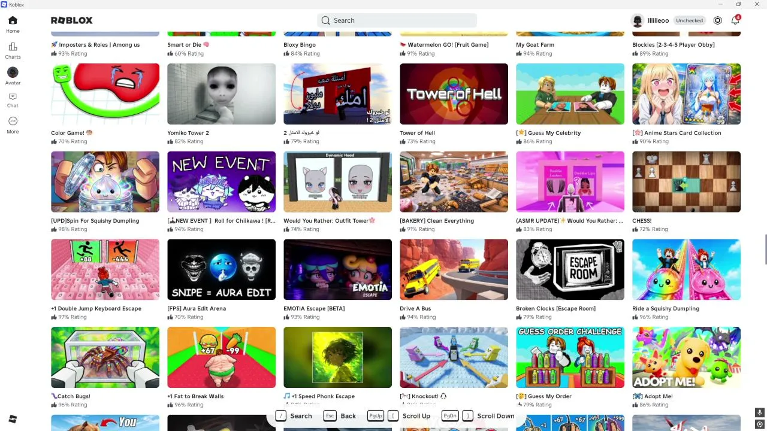Open the Aura Edit Arena thumbnail

tap(221, 270)
